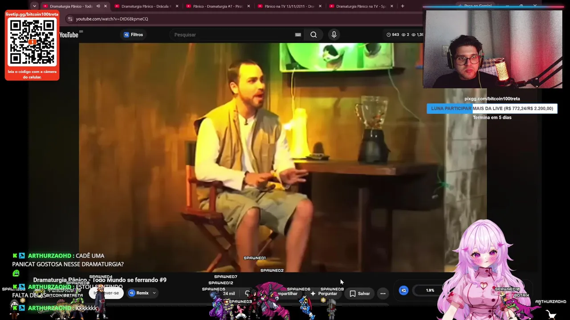Focus the address bar with the YouTube URL
Image resolution: width=570 pixels, height=320 pixels.
click(245, 19)
